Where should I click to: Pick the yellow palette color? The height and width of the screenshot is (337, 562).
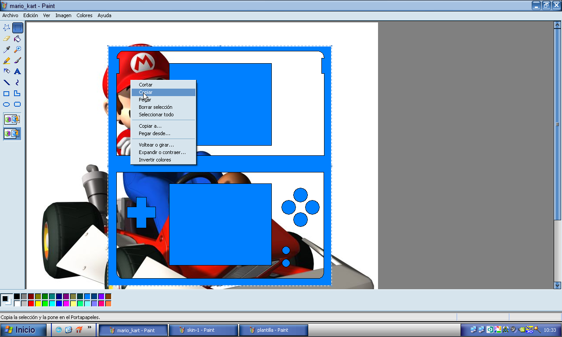click(x=38, y=304)
